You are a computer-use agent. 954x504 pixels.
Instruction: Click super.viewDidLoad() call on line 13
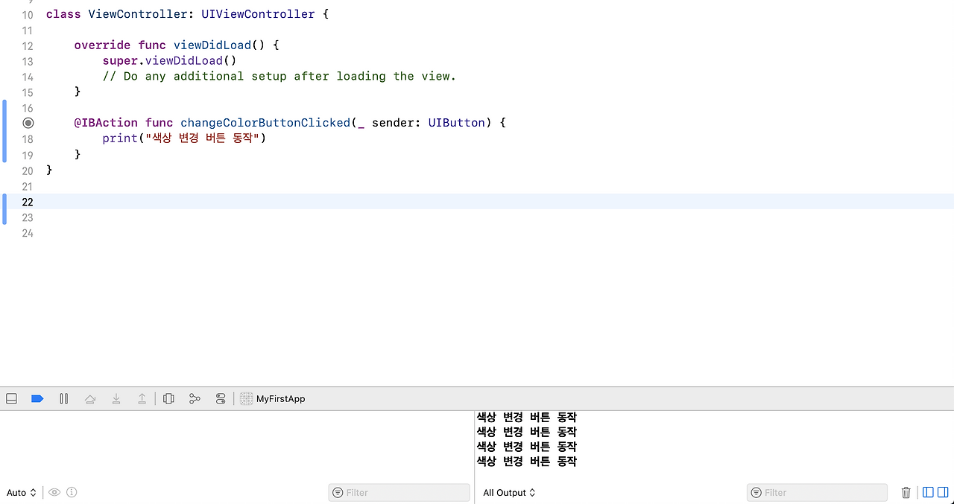[169, 61]
